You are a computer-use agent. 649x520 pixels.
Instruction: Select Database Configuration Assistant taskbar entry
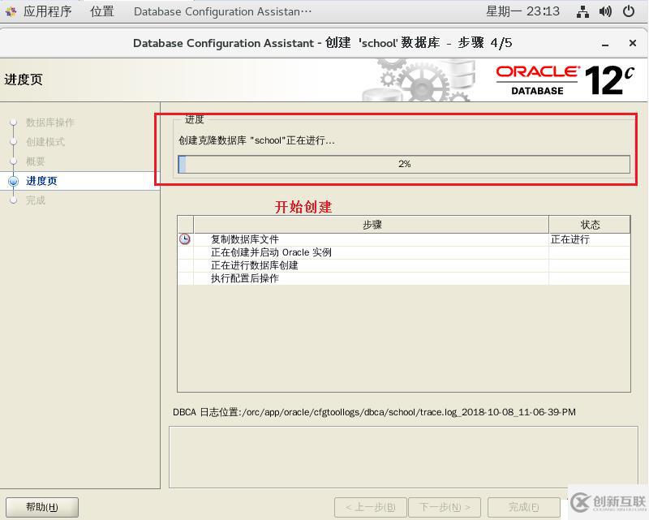tap(222, 11)
